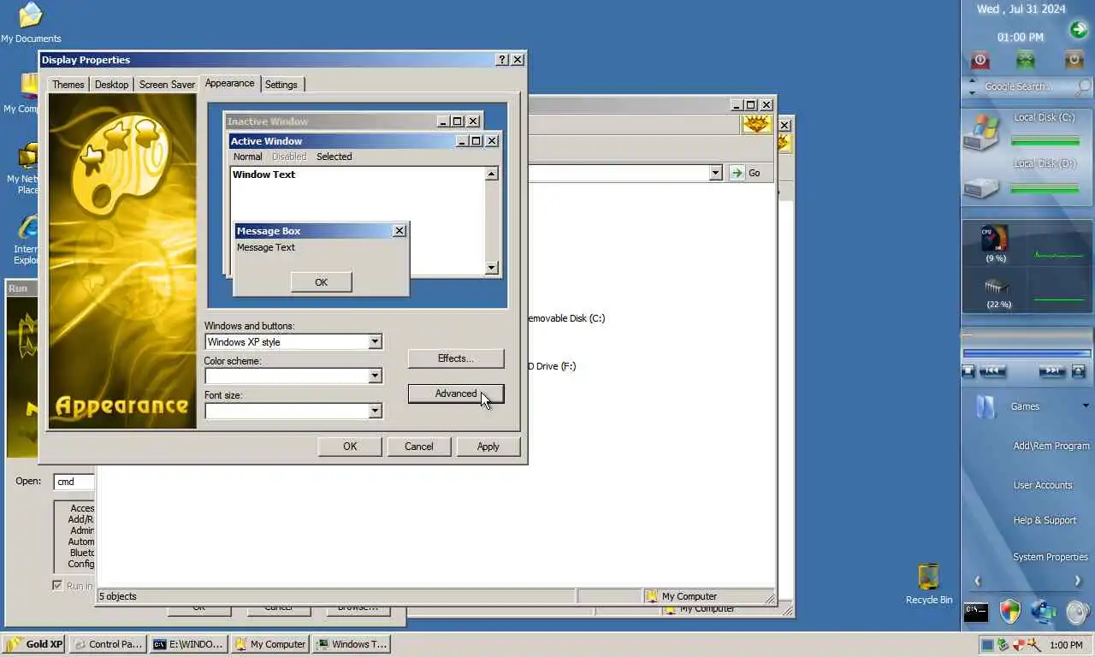Switch to the Themes tab
Screen dimensions: 1095x657
pos(68,85)
